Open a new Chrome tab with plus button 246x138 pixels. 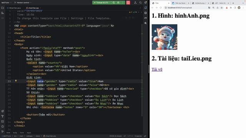coord(233,3)
